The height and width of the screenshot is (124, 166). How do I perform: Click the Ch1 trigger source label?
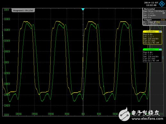pos(158,22)
